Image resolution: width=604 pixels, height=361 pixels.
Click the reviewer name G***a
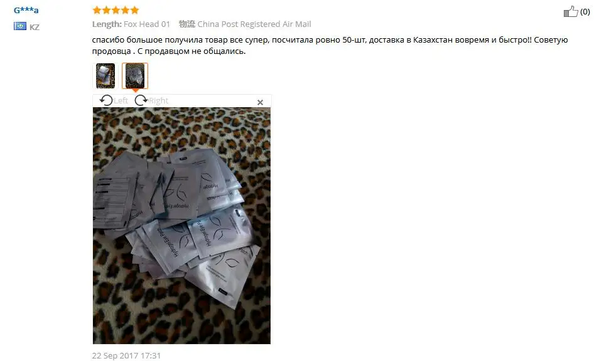(x=26, y=11)
